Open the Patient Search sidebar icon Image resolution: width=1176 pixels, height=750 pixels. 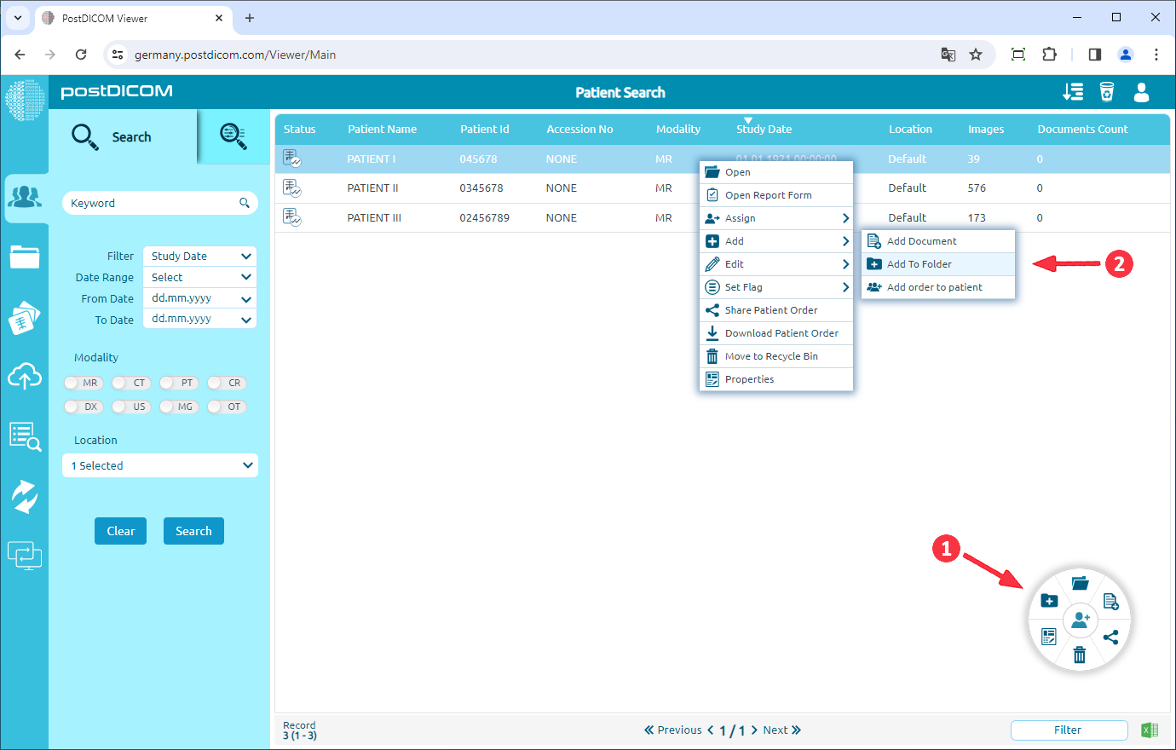tap(26, 198)
